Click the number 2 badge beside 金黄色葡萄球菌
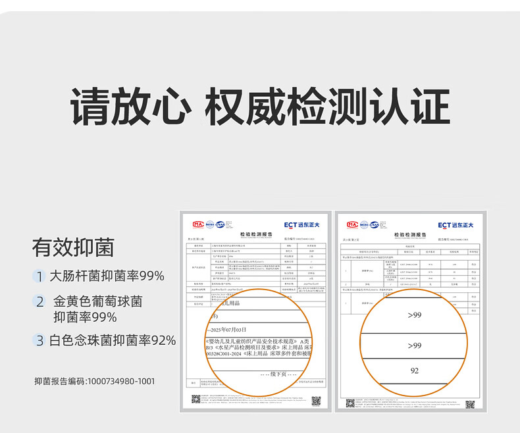Viewport: 520px width, 433px height. [x=39, y=301]
